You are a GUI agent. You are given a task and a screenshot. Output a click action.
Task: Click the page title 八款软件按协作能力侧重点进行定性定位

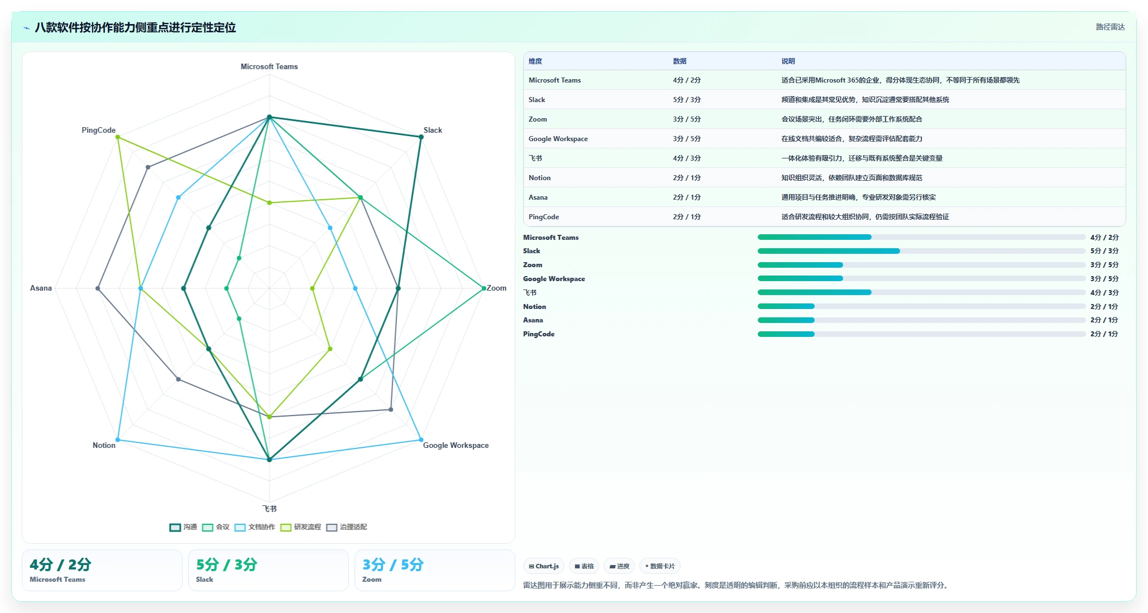(x=135, y=27)
